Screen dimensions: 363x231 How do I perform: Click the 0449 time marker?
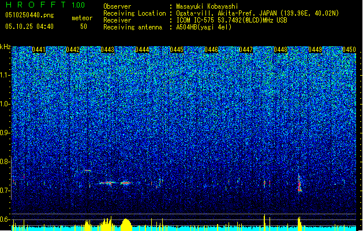click(x=315, y=50)
